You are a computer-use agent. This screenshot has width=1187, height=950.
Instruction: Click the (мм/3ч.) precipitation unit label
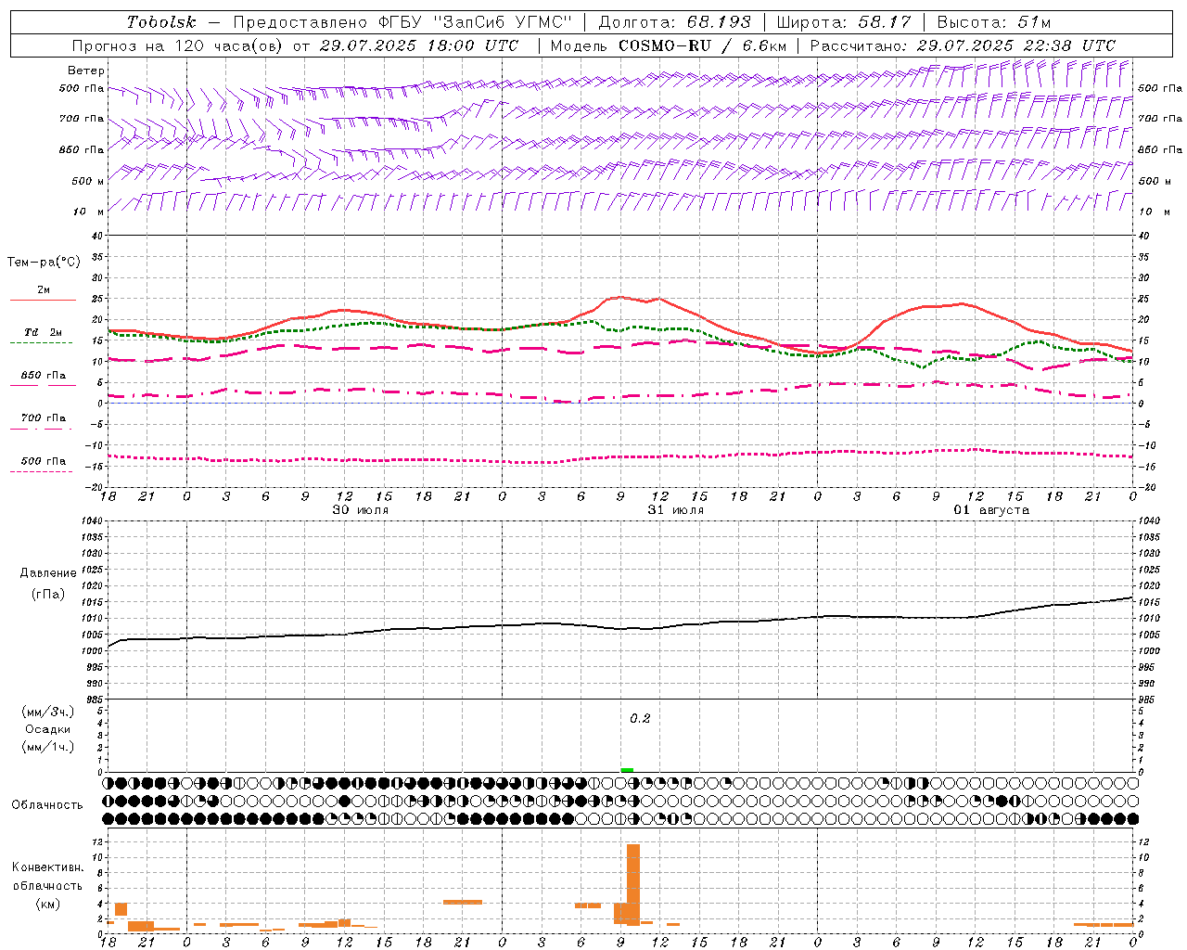point(48,712)
